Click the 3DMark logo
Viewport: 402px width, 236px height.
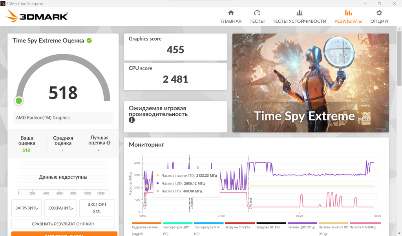coord(37,16)
